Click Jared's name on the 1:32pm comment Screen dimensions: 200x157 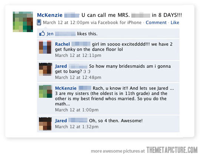coord(61,120)
